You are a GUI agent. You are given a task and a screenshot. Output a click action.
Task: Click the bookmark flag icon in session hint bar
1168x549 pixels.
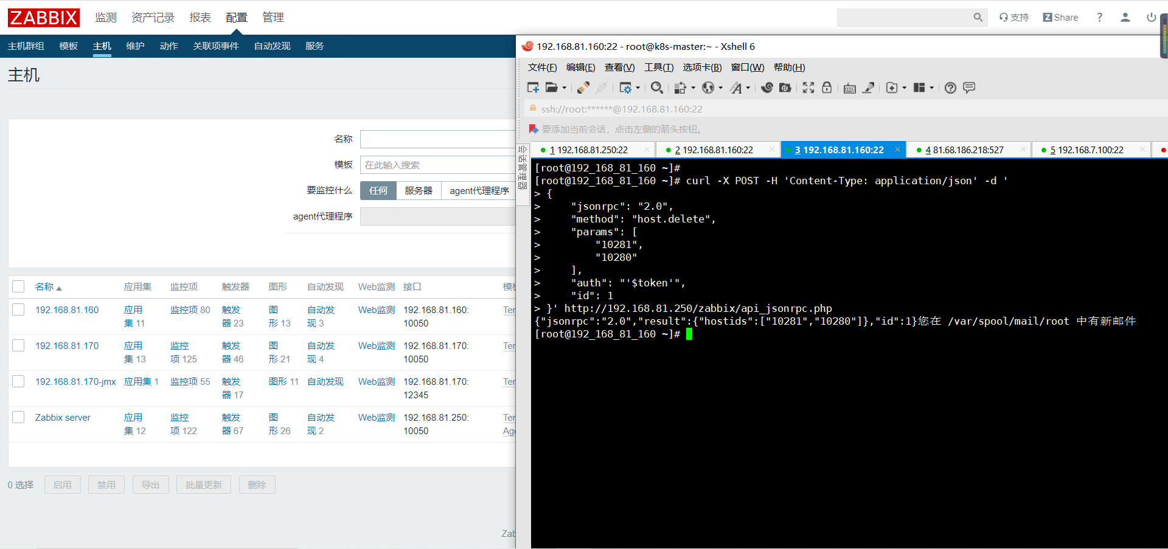(x=534, y=129)
